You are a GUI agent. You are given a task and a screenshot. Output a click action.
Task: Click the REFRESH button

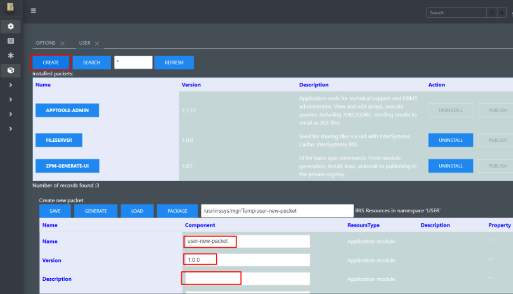point(174,63)
